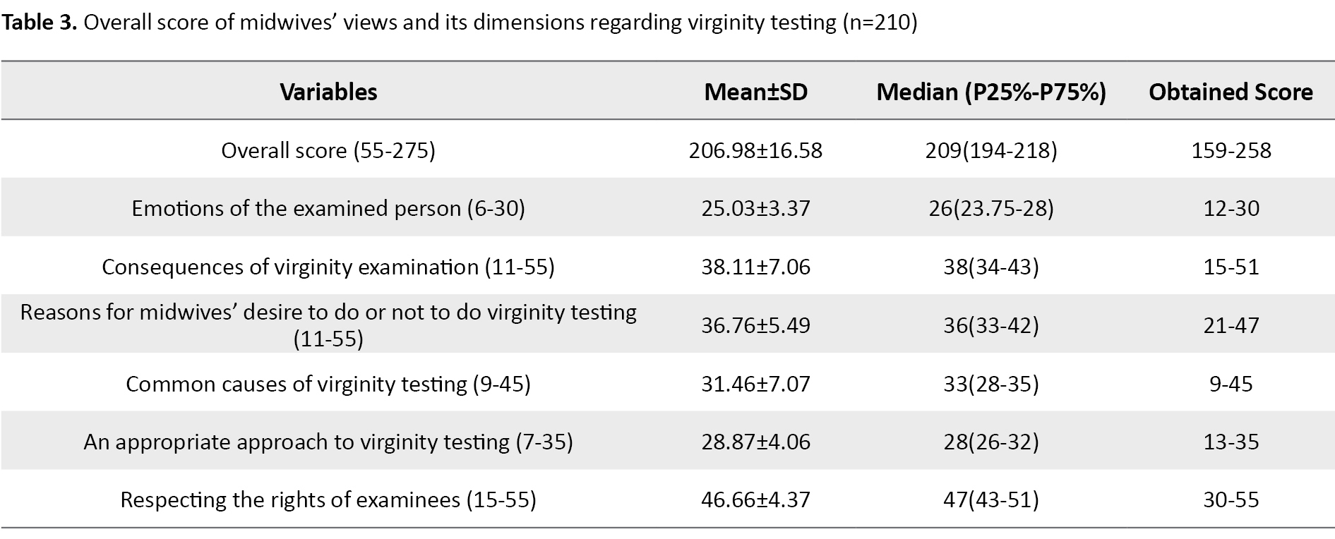Click the 38(34-43) median cell

990,267
